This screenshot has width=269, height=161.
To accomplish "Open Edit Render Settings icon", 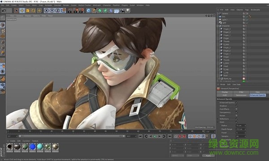I will coord(81,11).
